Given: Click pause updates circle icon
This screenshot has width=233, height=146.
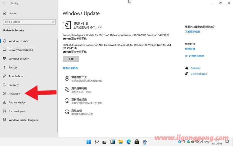Looking at the screenshot, I should 67,78.
